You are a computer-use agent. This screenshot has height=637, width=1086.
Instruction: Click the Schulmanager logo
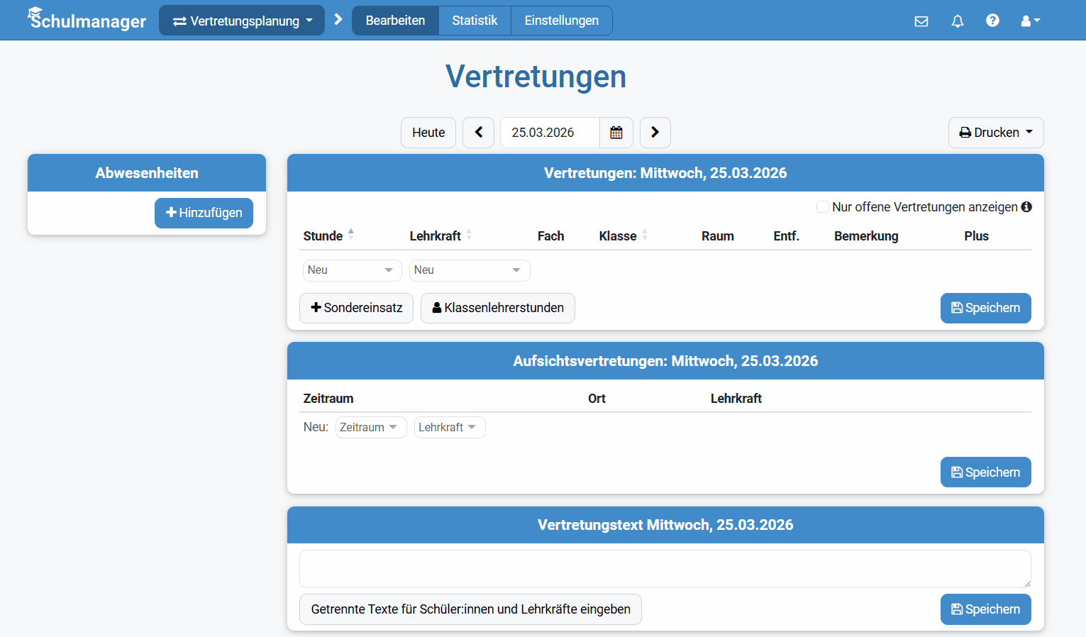[85, 20]
